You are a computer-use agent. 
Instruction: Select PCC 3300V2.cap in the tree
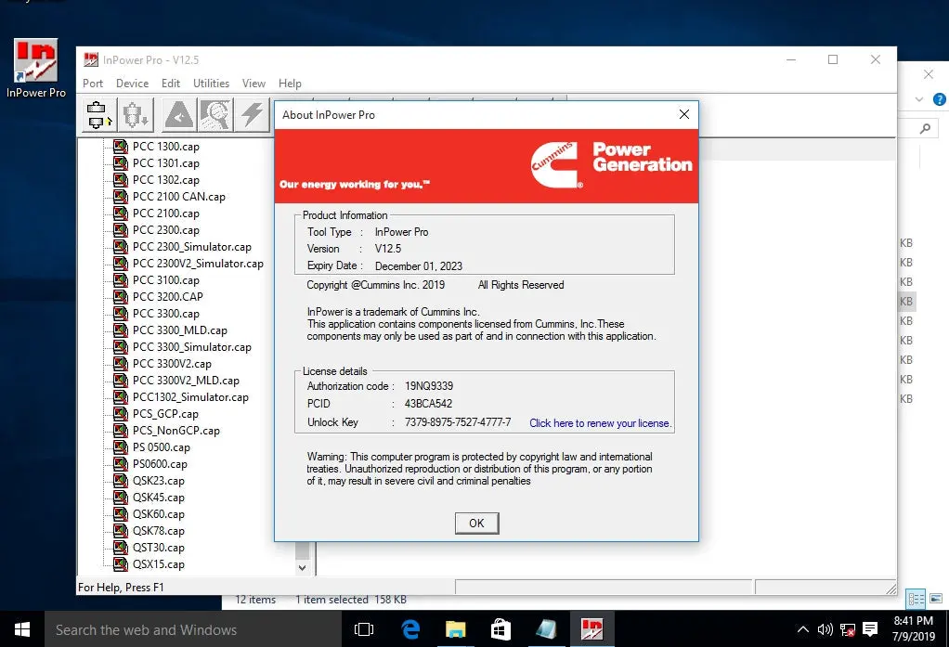tap(172, 364)
